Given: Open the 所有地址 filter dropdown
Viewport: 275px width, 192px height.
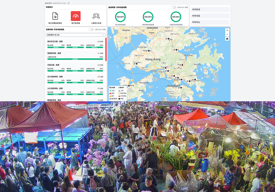Looking at the screenshot, I should 210,22.
